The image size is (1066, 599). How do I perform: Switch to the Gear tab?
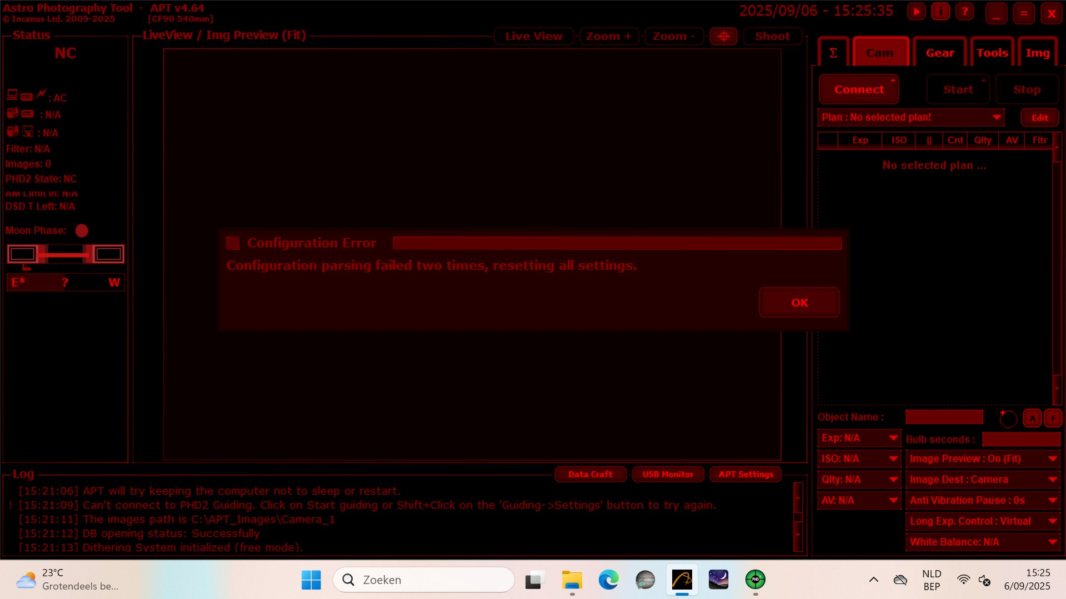point(940,53)
